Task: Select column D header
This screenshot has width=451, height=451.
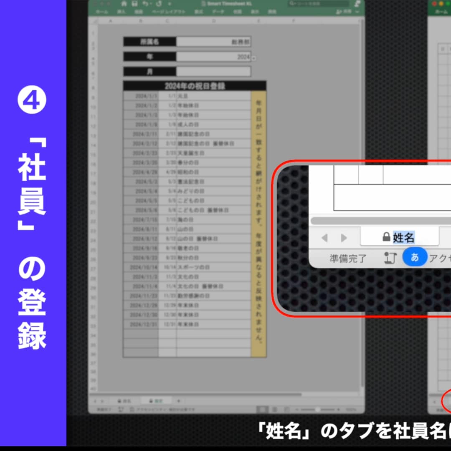Action: pos(214,21)
